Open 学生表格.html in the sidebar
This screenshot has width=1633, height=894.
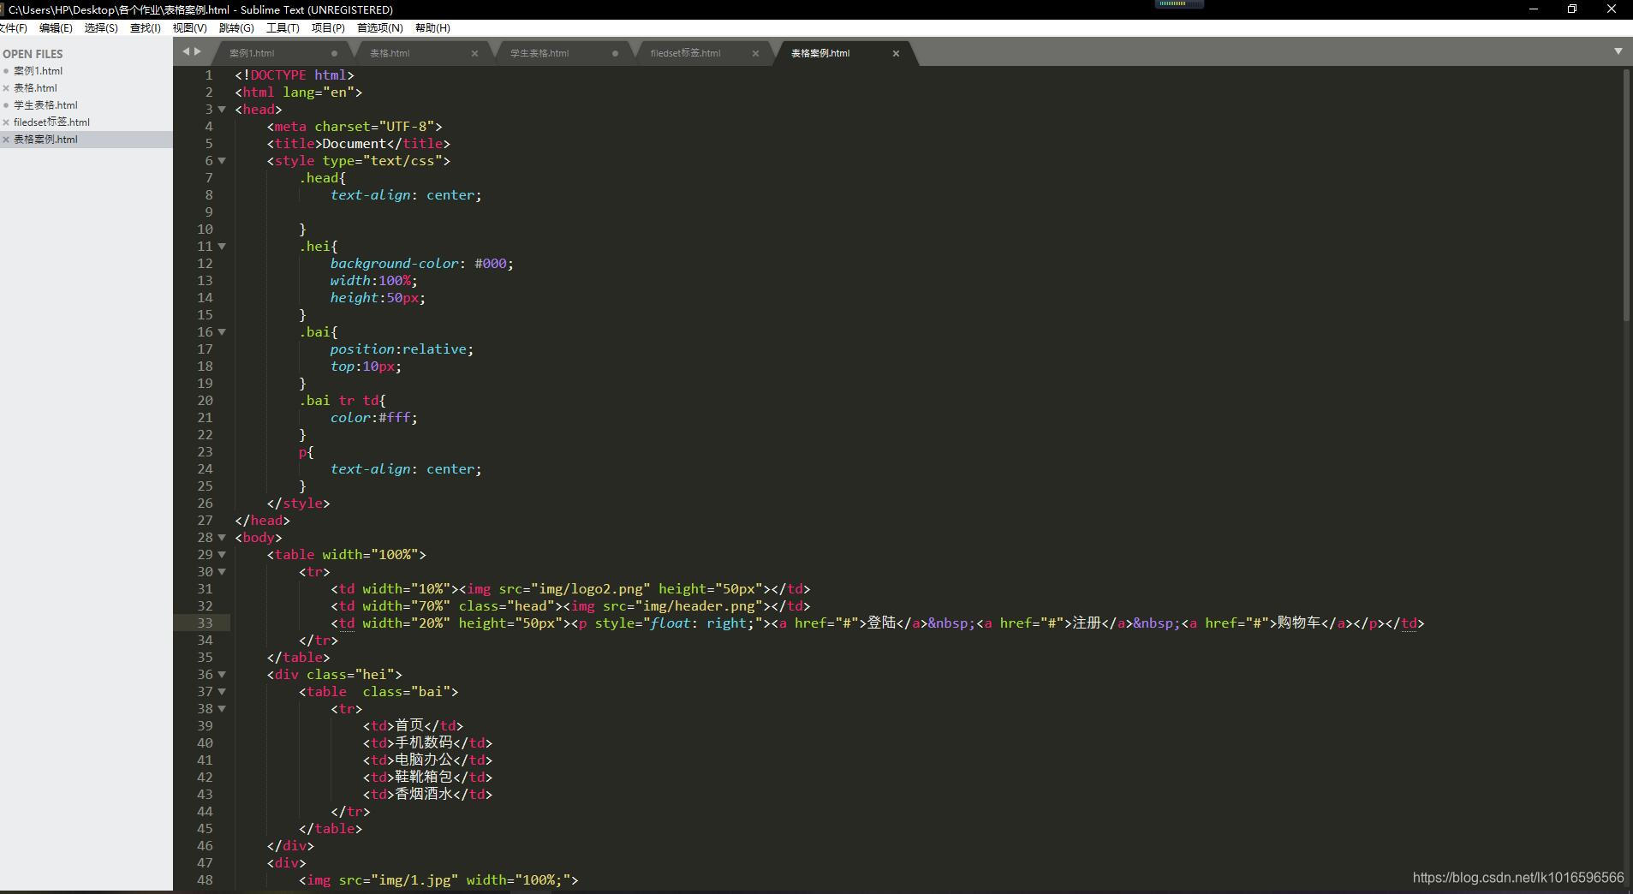tap(45, 105)
